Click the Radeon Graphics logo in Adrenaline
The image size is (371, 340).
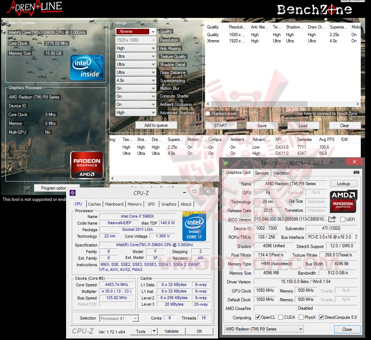87,165
